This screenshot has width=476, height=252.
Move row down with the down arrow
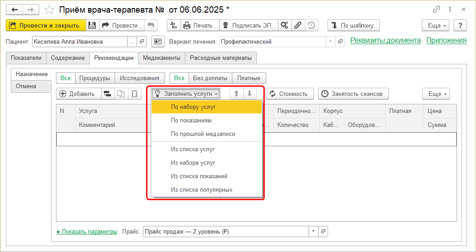250,94
